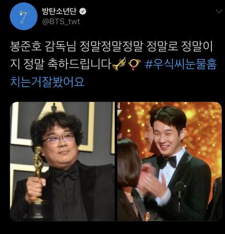Click the verified badge beside 방탄소년단
Image resolution: width=225 pixels, height=234 pixels.
[x=83, y=11]
